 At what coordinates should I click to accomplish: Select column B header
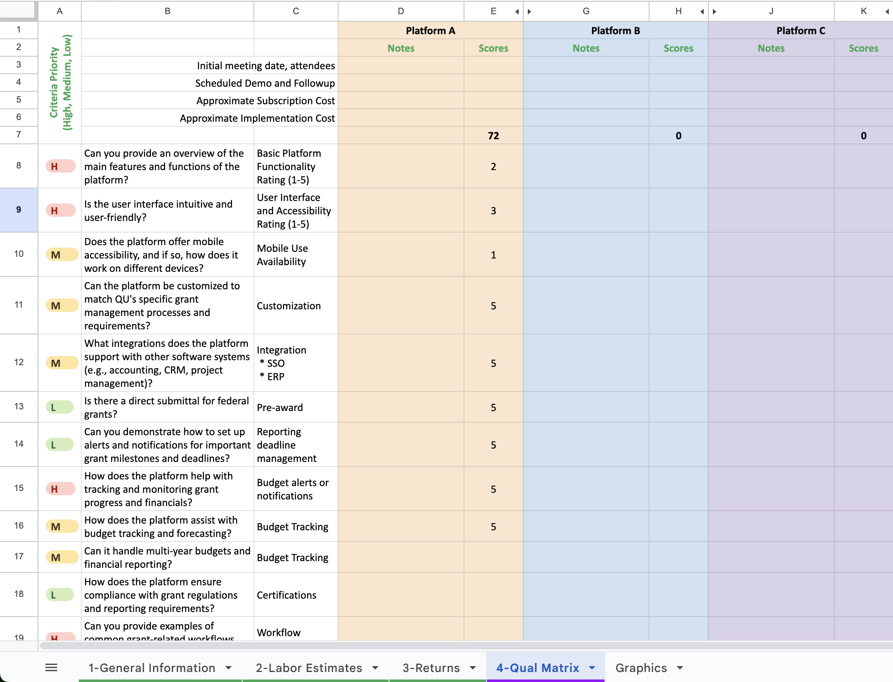[168, 11]
